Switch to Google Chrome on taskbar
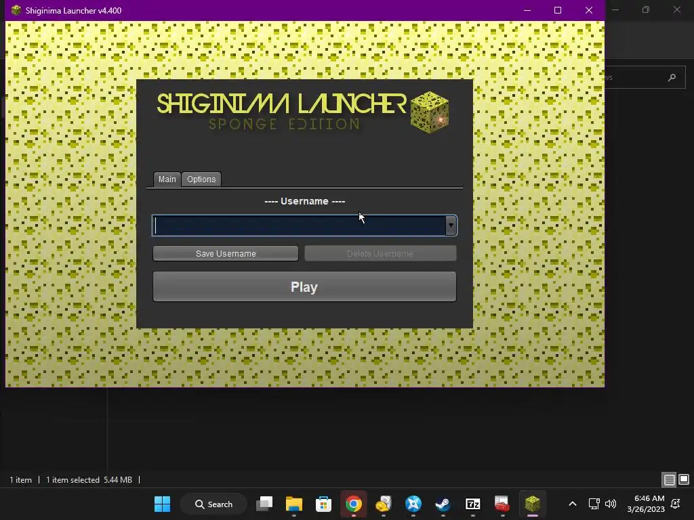This screenshot has width=694, height=520. (354, 504)
